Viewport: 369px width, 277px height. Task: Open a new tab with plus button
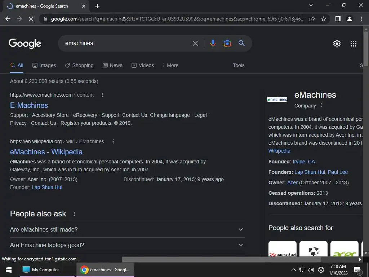tap(97, 6)
